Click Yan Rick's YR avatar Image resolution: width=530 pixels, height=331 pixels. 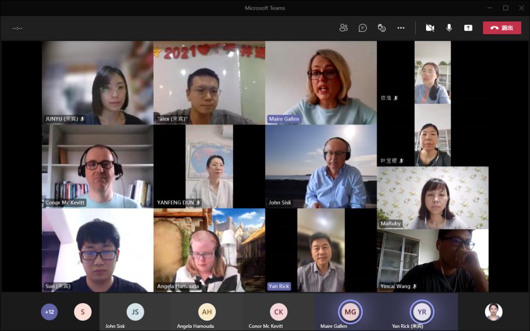422,312
